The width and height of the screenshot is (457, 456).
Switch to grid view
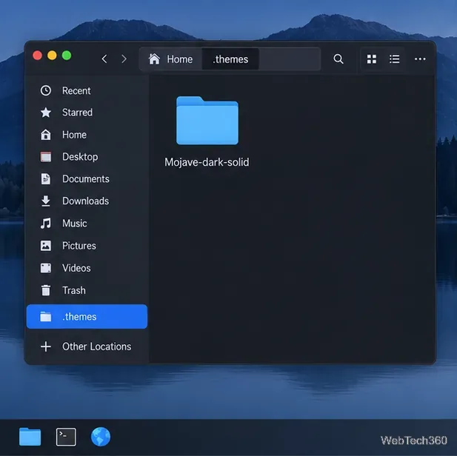(372, 59)
